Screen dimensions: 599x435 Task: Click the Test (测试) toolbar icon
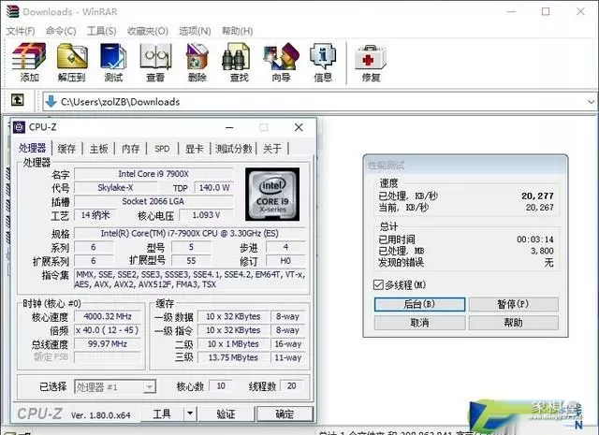point(113,63)
